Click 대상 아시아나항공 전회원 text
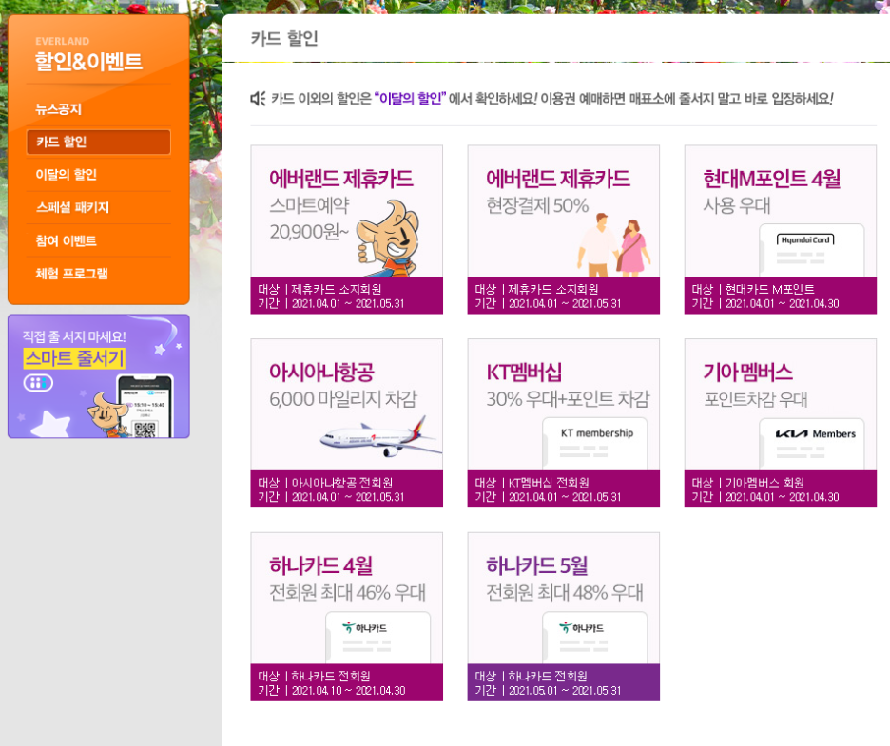 tap(325, 483)
